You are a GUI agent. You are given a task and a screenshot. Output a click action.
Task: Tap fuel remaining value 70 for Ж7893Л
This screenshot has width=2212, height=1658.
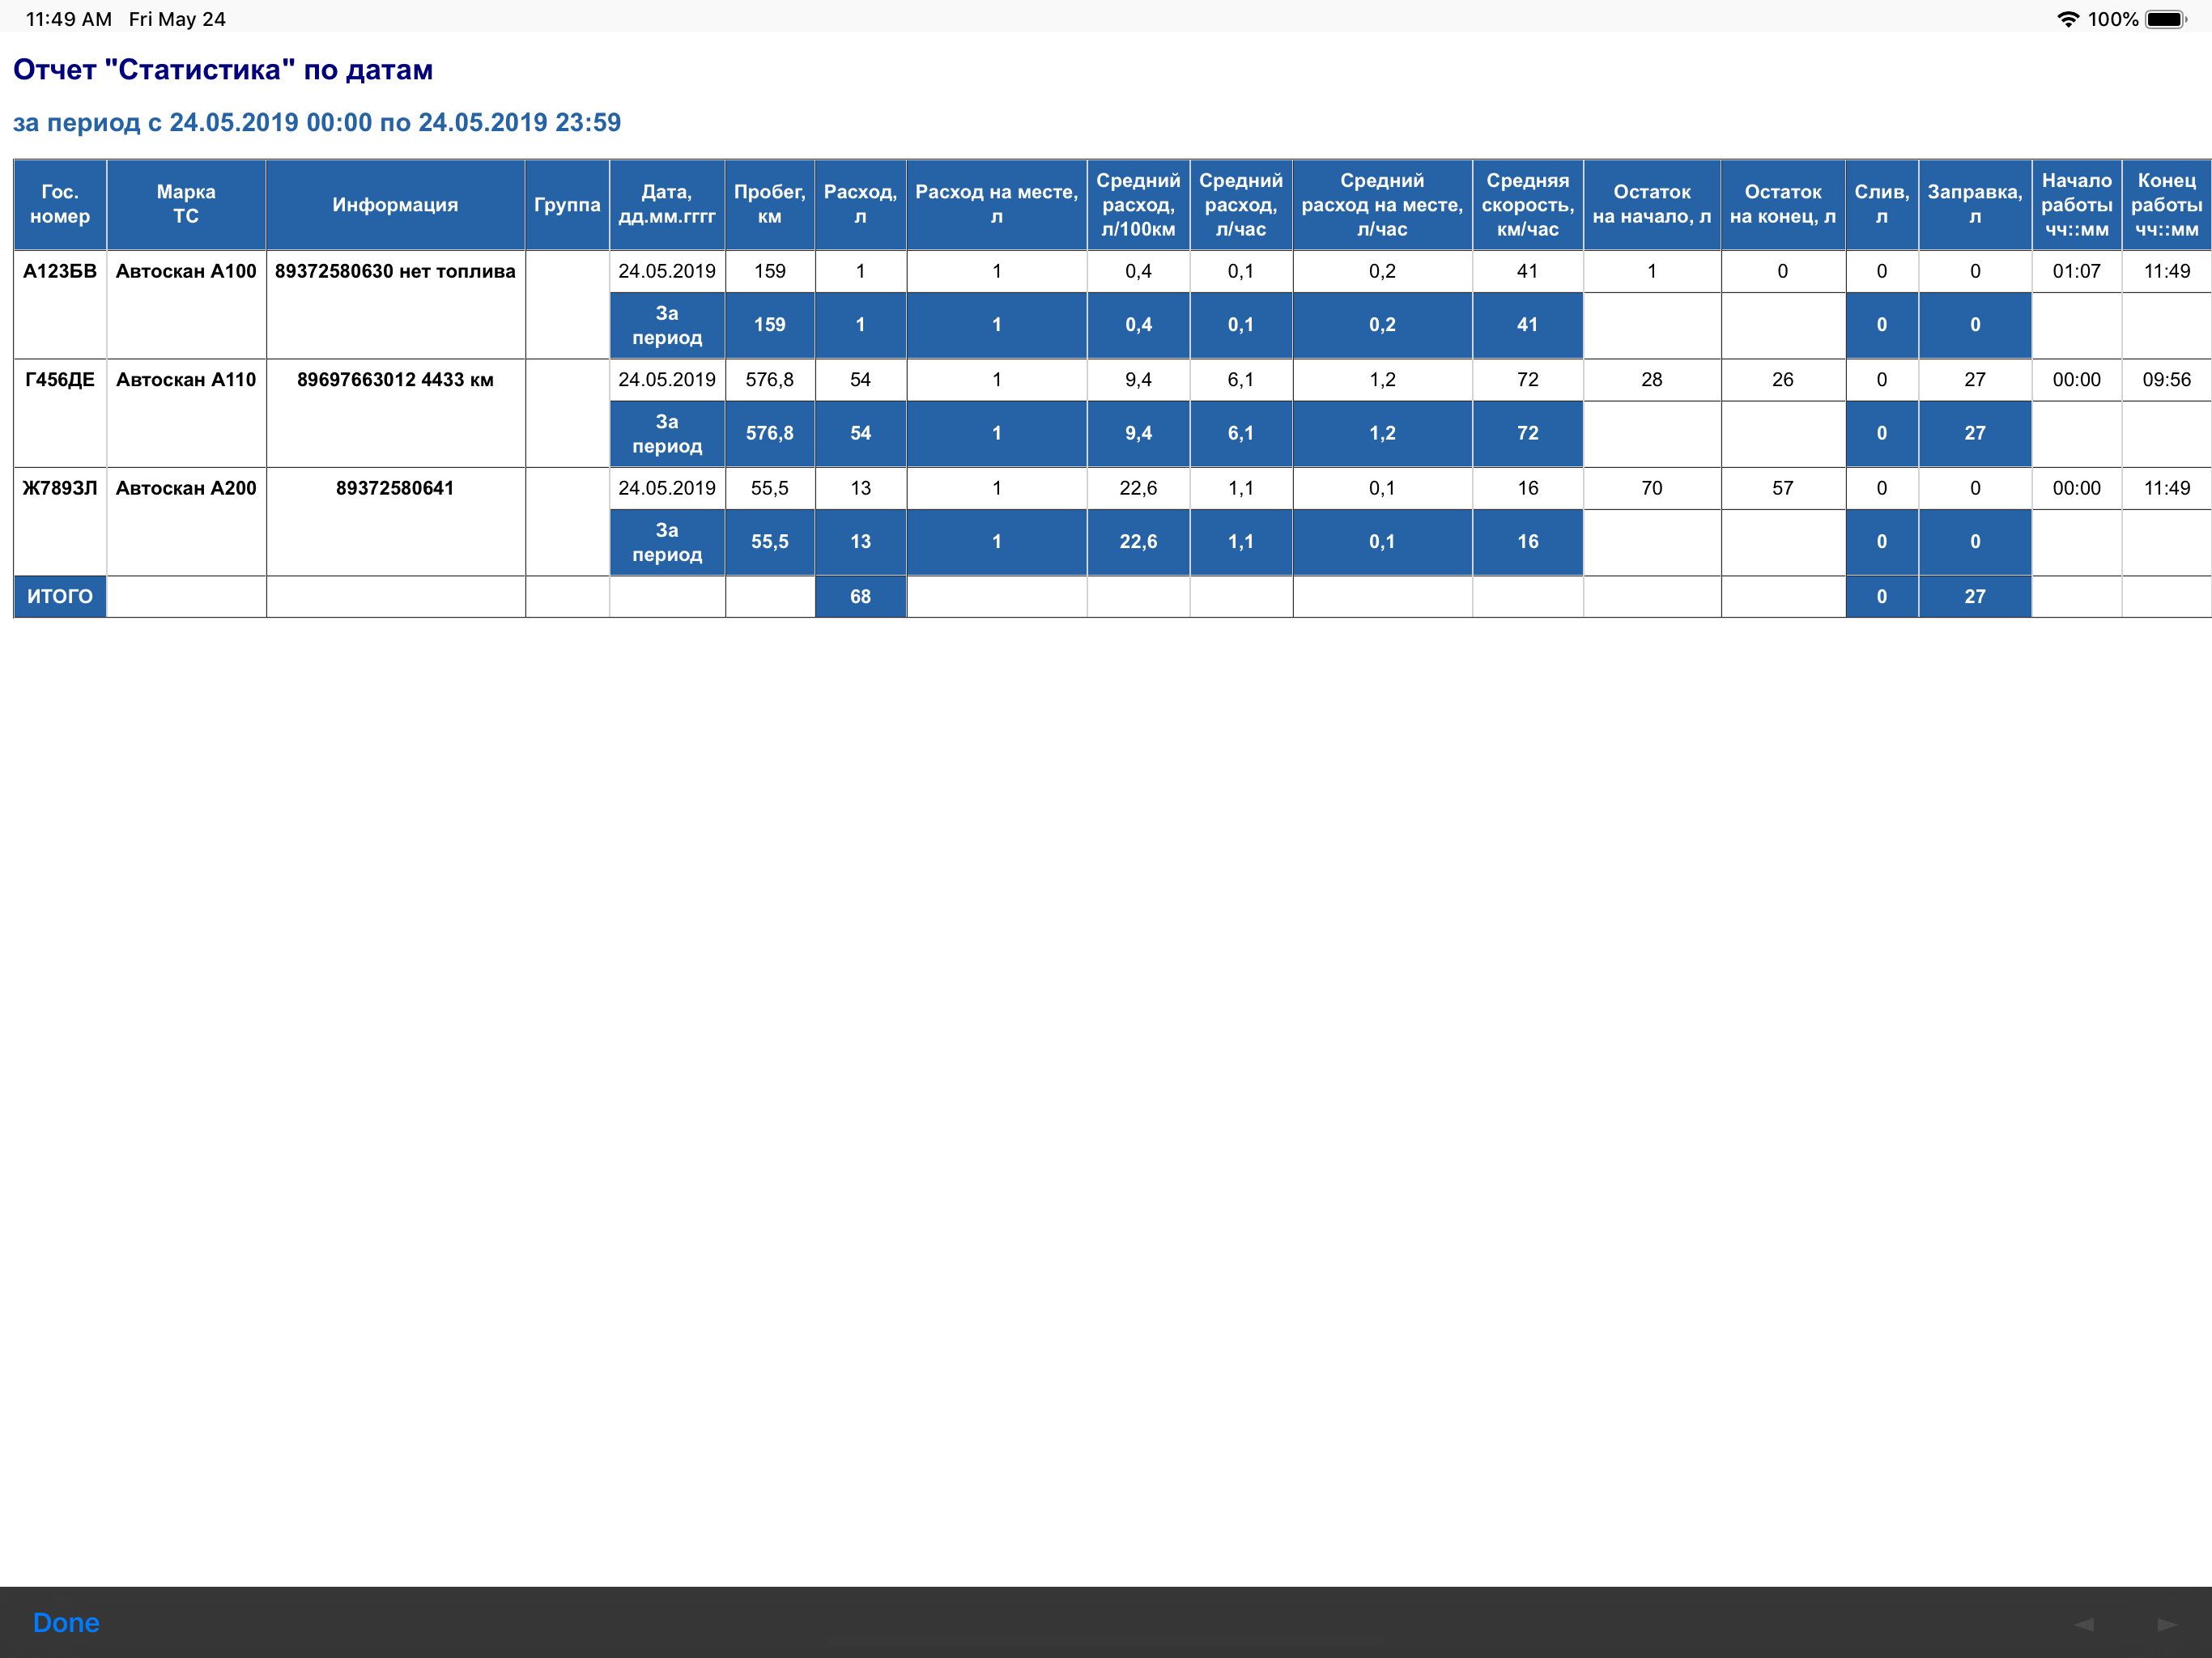[x=1652, y=488]
